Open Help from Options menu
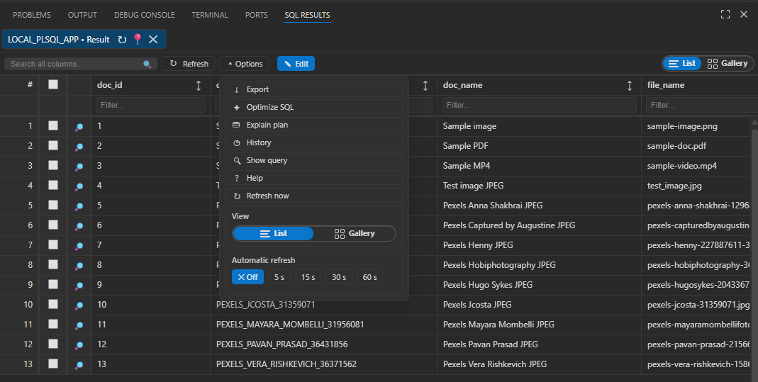 pos(314,178)
